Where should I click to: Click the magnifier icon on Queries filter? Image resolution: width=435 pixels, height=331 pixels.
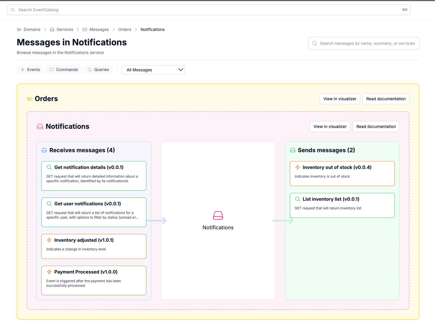pos(89,70)
